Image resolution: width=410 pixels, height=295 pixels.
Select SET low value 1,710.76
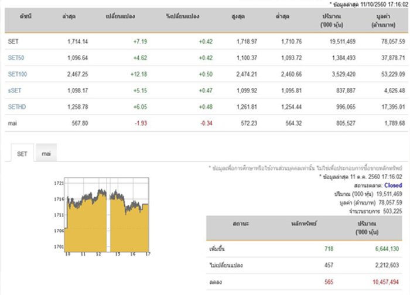point(292,42)
